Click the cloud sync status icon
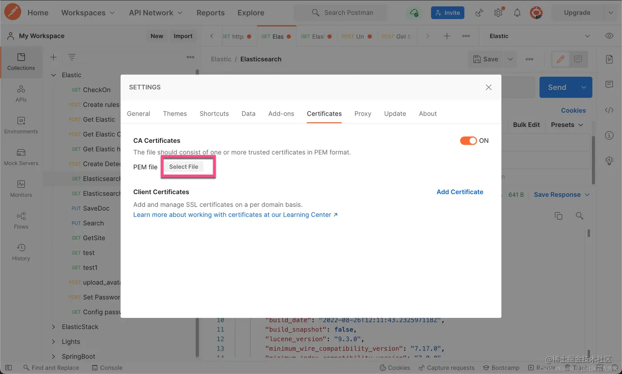Screen dimensions: 622x374 (414, 13)
